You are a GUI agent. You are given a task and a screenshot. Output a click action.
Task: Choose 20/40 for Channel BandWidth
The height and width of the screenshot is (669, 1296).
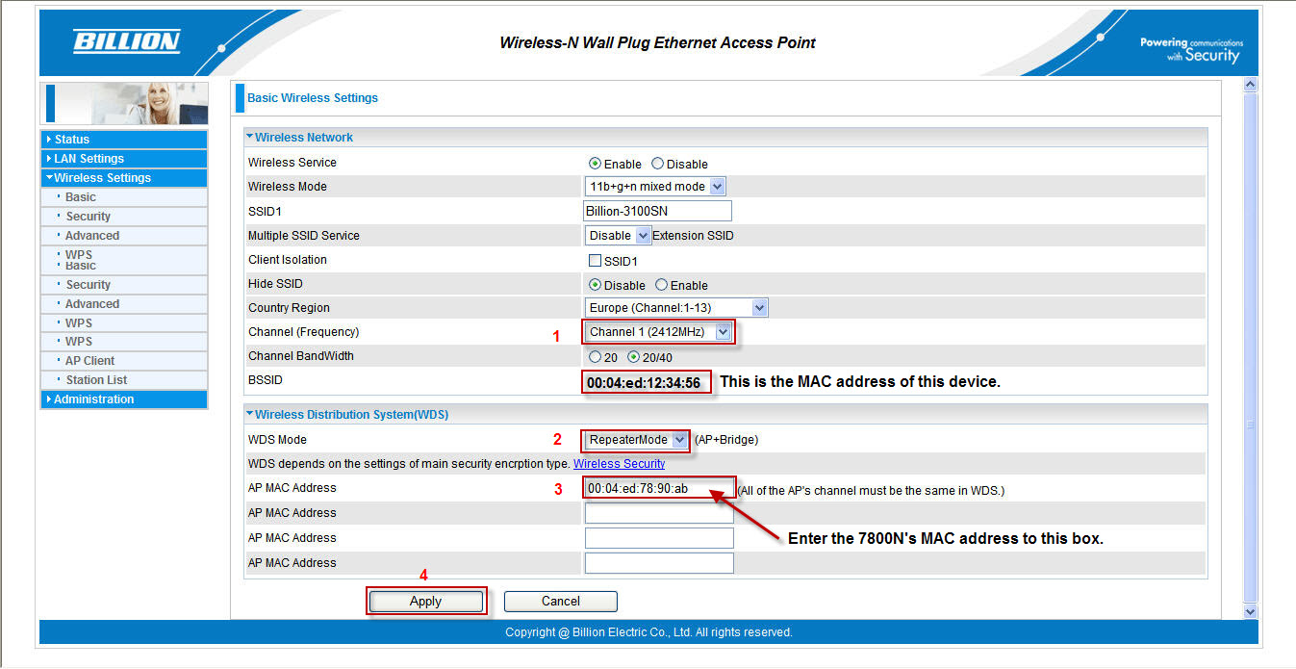(633, 357)
